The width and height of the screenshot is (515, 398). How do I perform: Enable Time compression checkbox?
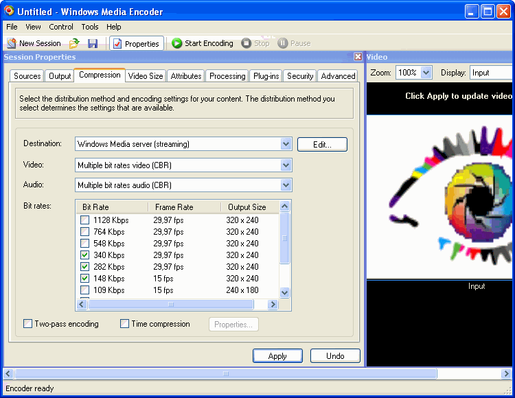coord(124,324)
